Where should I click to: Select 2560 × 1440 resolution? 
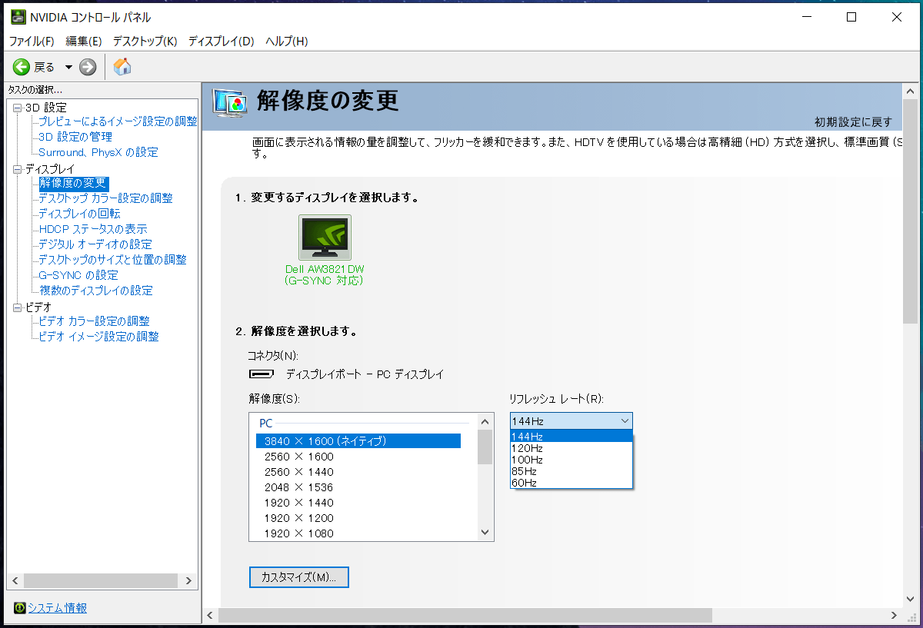[x=358, y=472]
